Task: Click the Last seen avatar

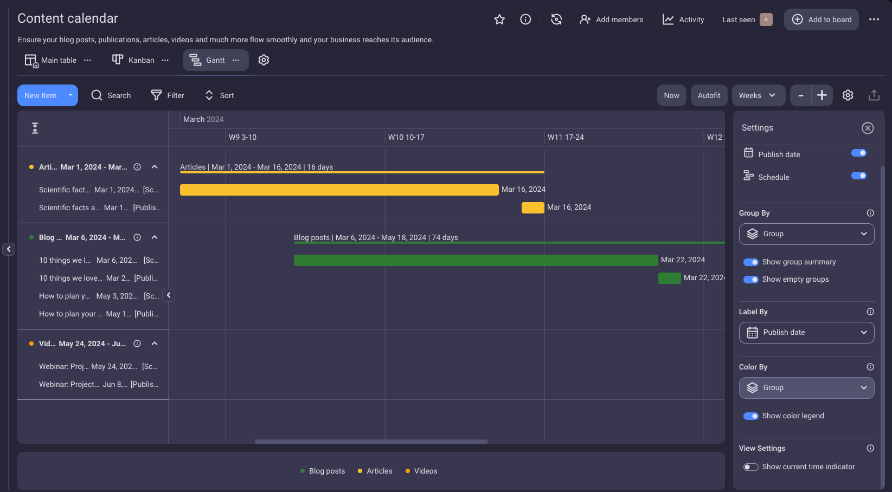Action: click(x=766, y=20)
